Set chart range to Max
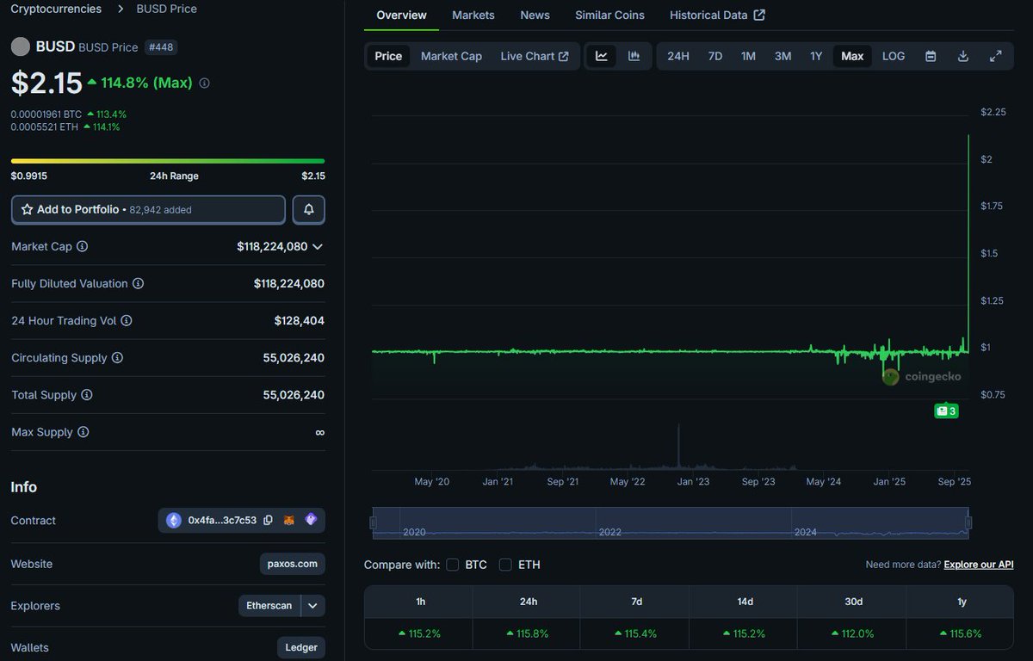The image size is (1033, 661). pos(852,56)
